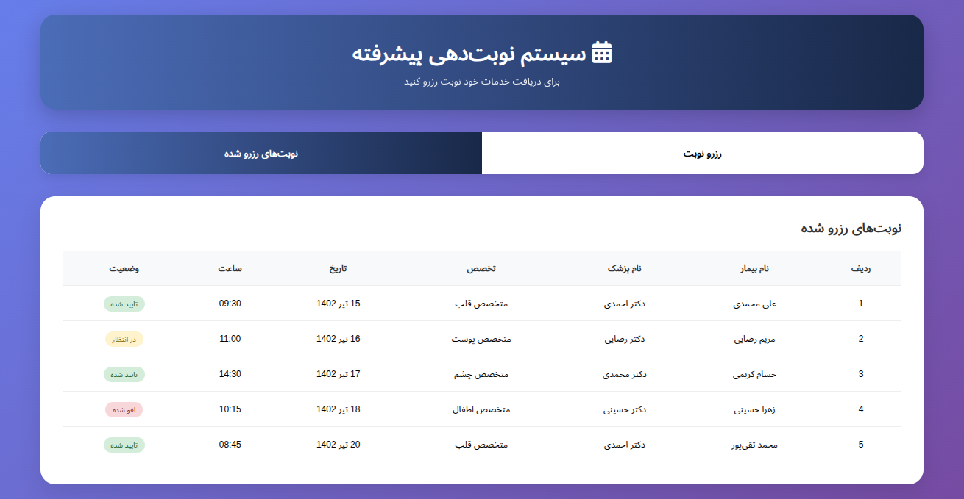Click the در انتظار status badge
This screenshot has height=499, width=964.
[124, 340]
